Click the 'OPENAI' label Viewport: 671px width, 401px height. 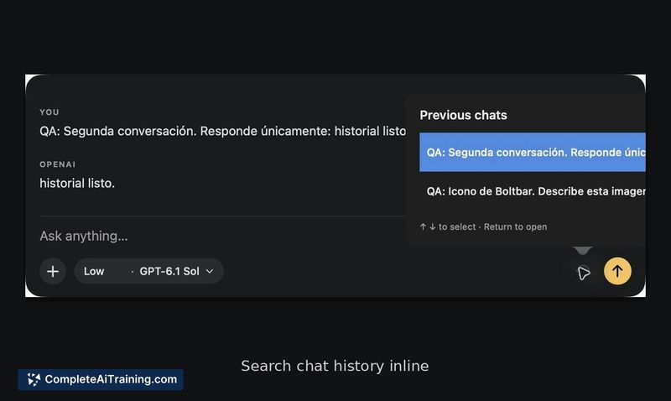point(57,164)
